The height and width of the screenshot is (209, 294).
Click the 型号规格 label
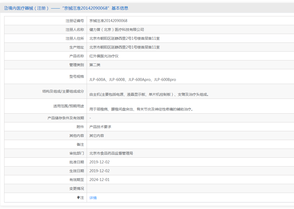pyautogui.click(x=77, y=76)
